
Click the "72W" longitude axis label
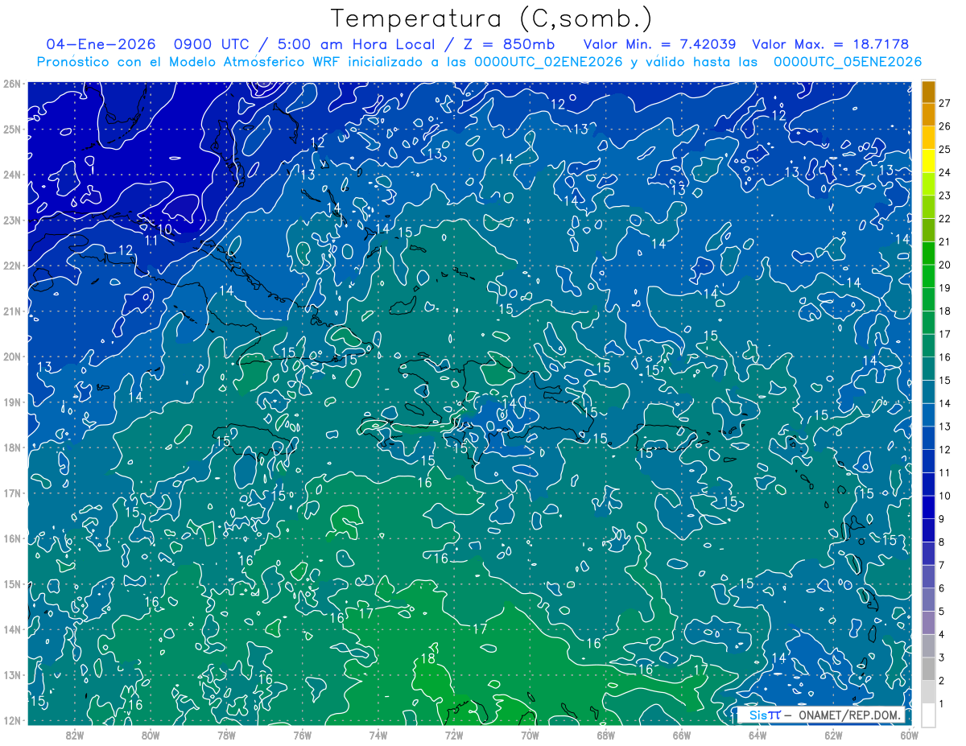pyautogui.click(x=454, y=736)
